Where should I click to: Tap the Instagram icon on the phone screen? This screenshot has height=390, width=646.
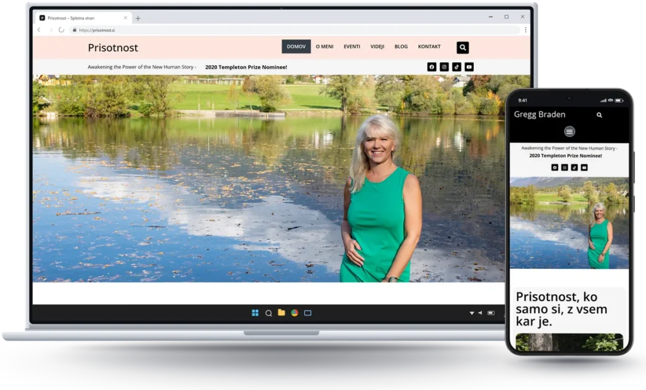click(x=565, y=167)
